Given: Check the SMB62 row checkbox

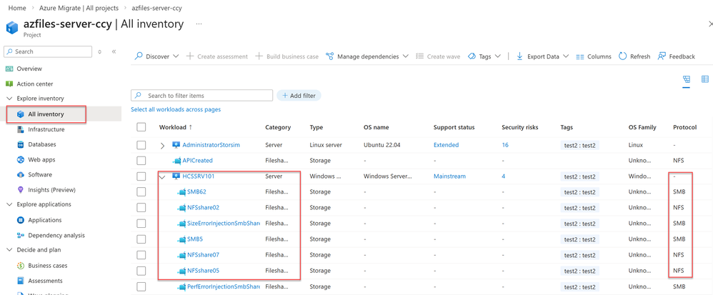Looking at the screenshot, I should pos(141,192).
